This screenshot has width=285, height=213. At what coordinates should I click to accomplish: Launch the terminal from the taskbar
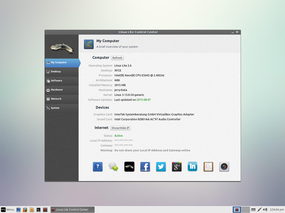[39, 209]
